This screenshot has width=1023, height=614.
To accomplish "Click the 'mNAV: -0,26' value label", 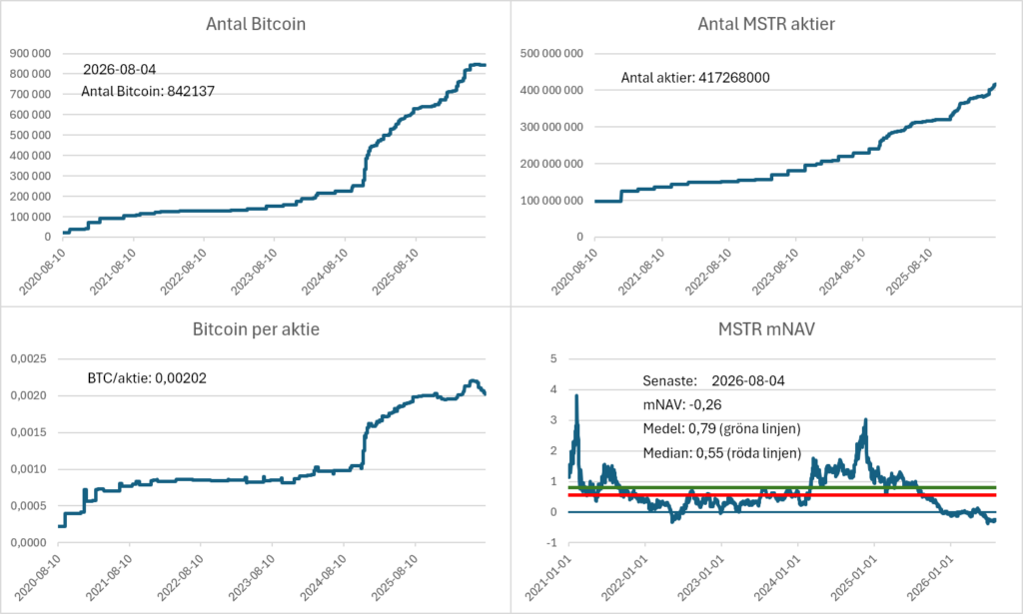I will click(x=682, y=404).
